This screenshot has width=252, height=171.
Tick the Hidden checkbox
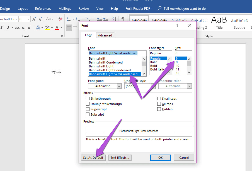tap(159, 109)
